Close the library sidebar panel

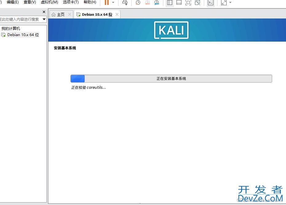tap(44, 12)
